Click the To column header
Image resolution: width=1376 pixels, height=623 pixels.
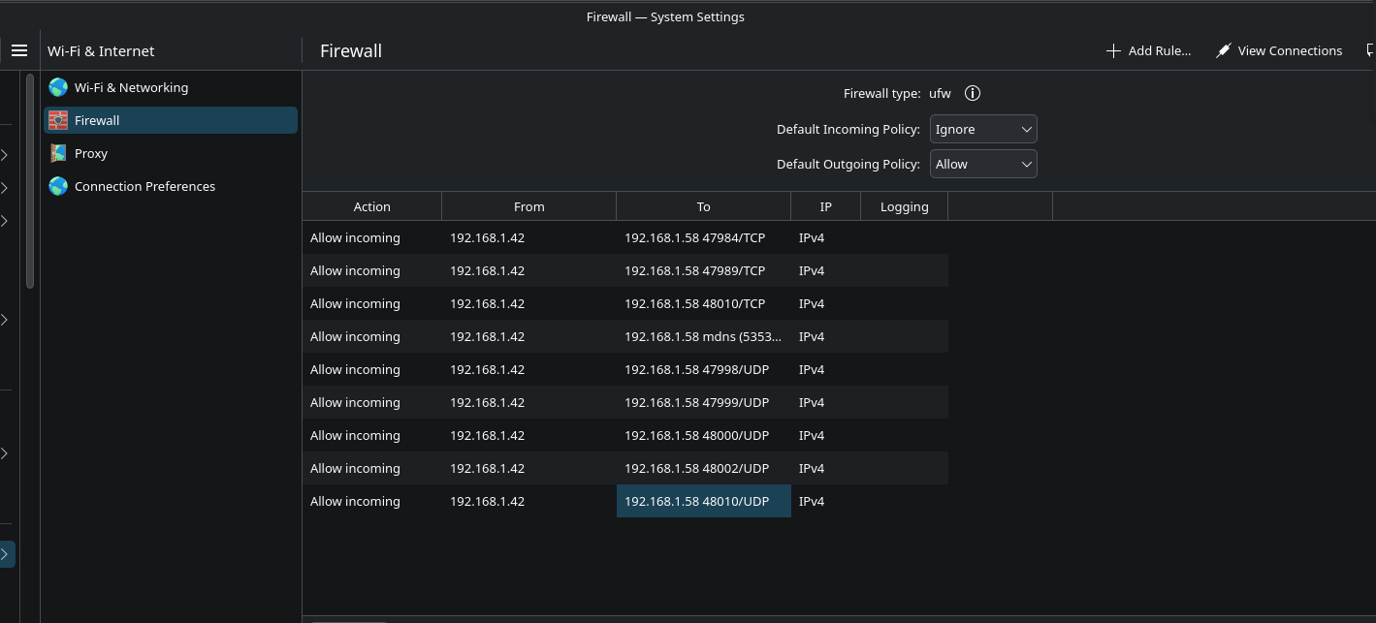pyautogui.click(x=703, y=206)
